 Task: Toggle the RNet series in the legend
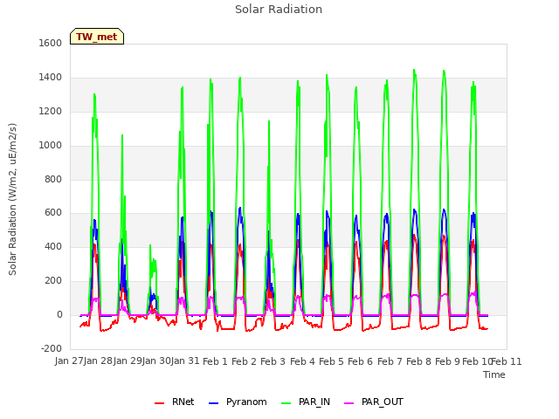pos(175,402)
